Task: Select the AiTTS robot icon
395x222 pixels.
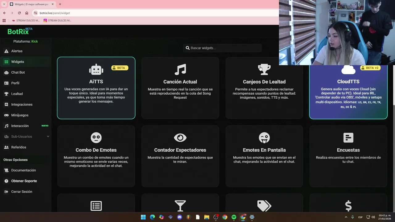Action: pyautogui.click(x=96, y=70)
